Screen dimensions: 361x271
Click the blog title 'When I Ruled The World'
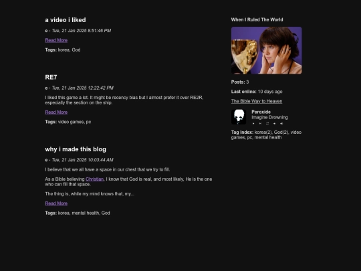click(257, 19)
